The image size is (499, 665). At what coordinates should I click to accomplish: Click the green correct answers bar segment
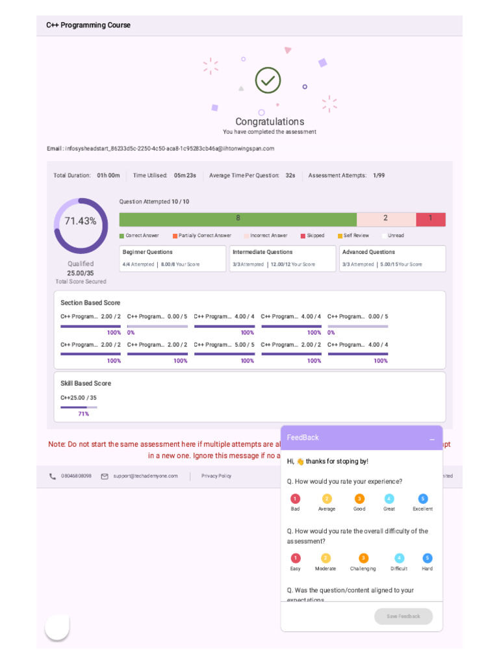[238, 220]
